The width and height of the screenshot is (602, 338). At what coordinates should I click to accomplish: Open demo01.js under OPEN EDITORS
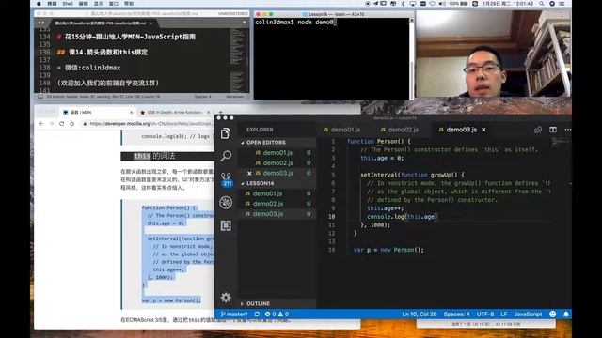coord(277,152)
